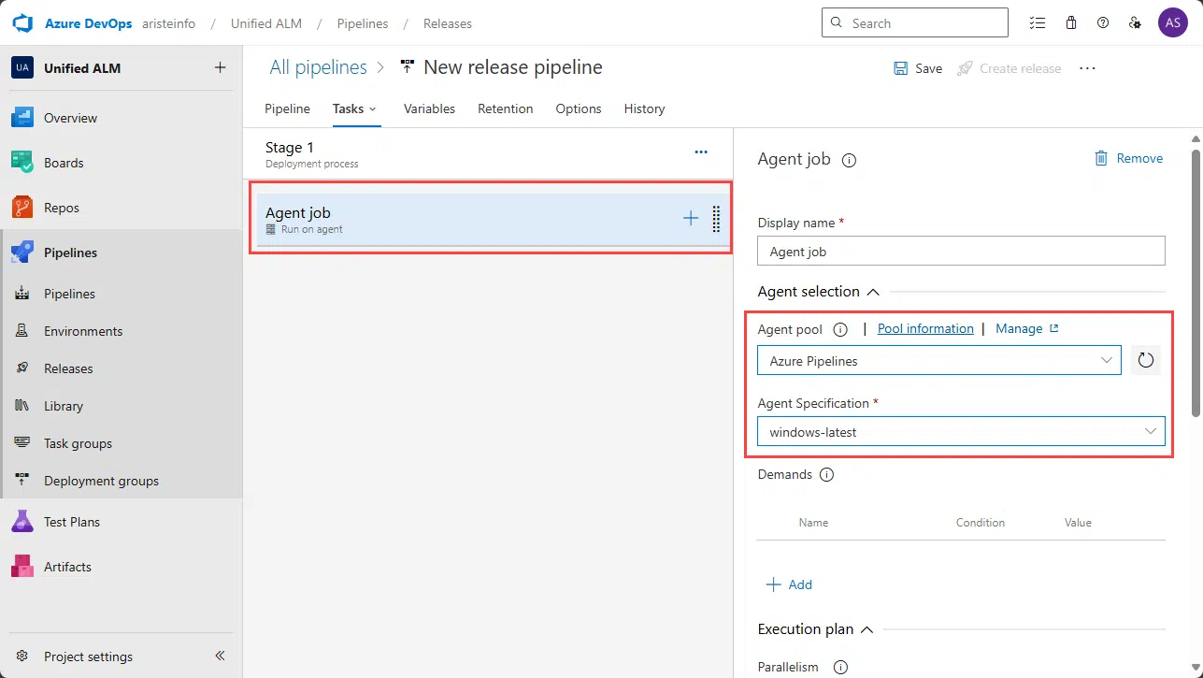Expand the Agent Specification combo box
The image size is (1203, 678).
[961, 432]
